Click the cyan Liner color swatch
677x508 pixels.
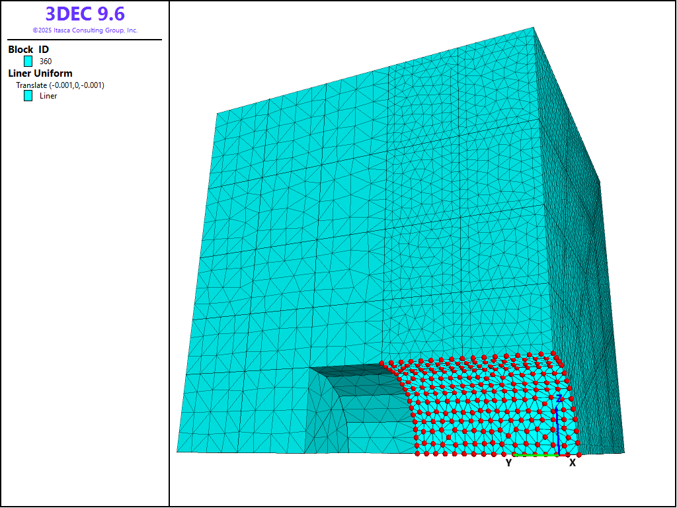28,96
